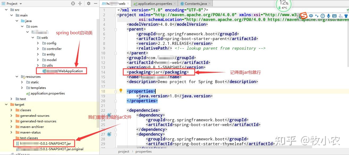Screen dimensions: 349x155
Task: Hide the Project panel with minus icon
Action: [x=95, y=3]
